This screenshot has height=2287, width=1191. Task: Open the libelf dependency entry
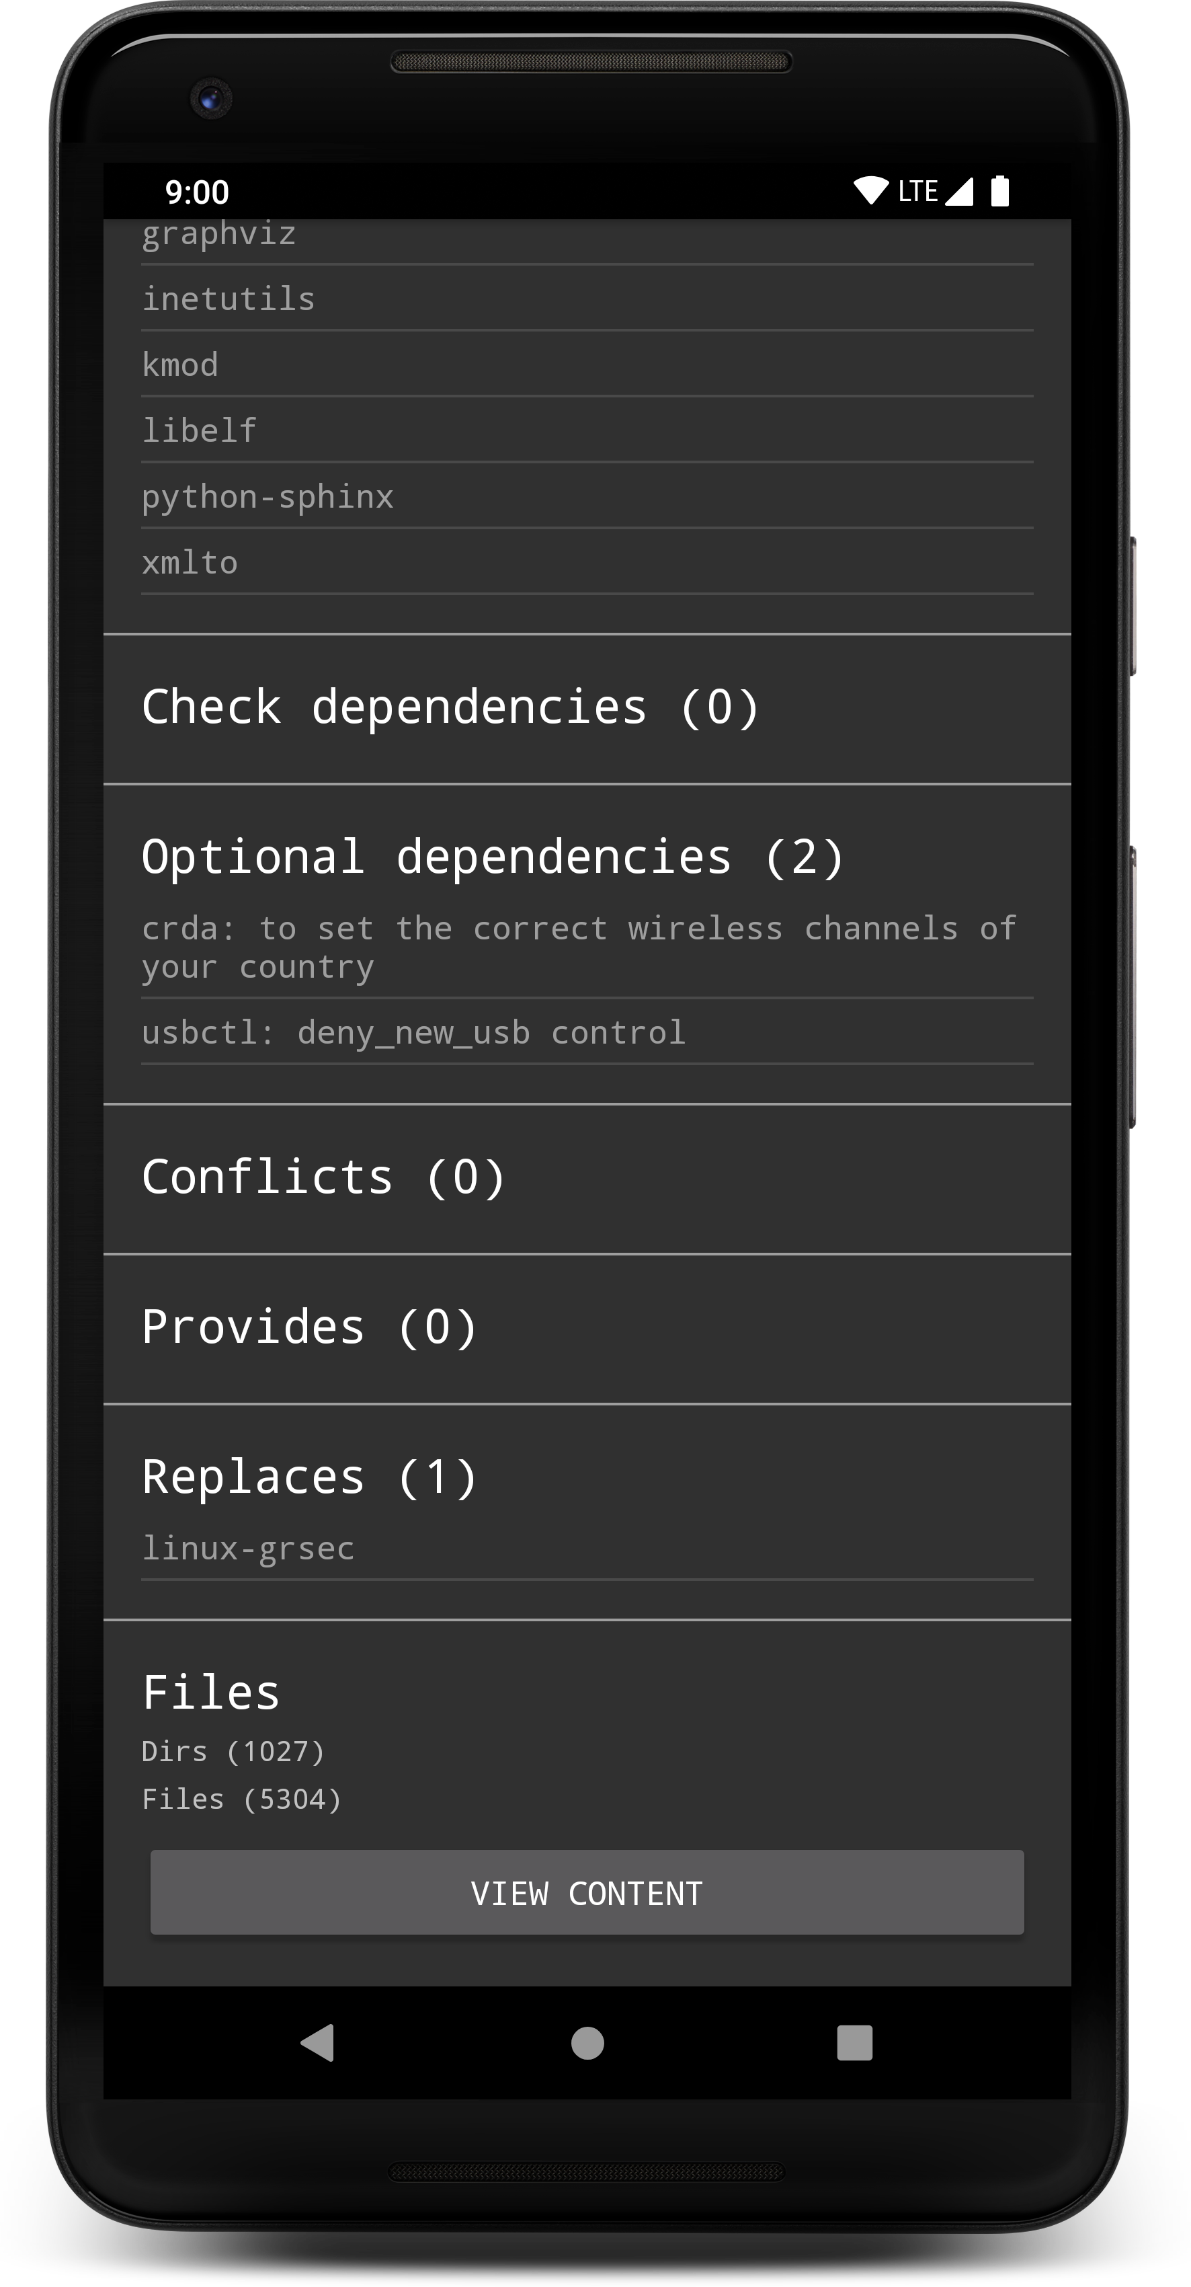click(x=200, y=430)
